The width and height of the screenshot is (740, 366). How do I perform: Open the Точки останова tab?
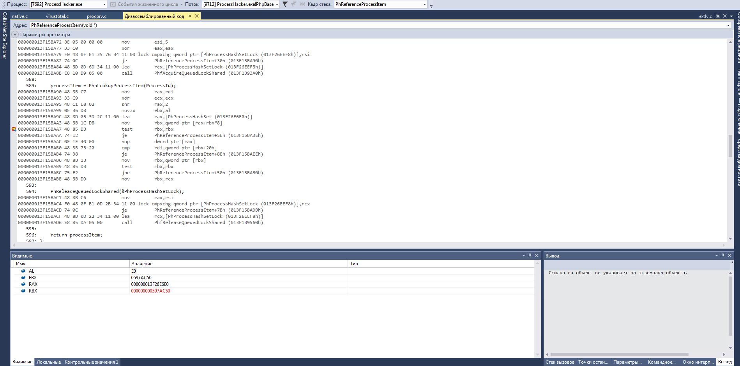593,362
